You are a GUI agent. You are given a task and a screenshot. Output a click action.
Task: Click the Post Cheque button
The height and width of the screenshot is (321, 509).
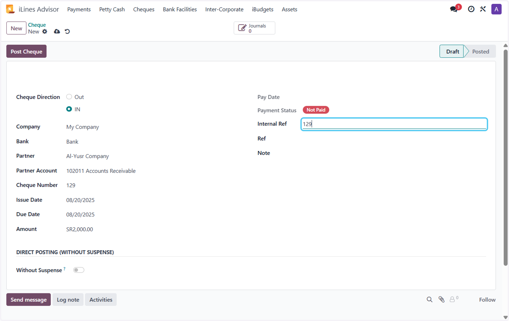tap(26, 51)
